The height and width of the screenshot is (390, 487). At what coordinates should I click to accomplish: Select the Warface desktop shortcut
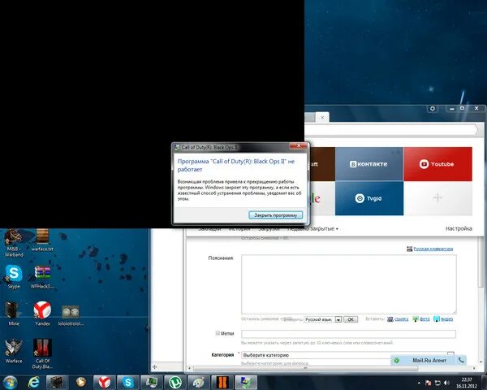(x=14, y=351)
